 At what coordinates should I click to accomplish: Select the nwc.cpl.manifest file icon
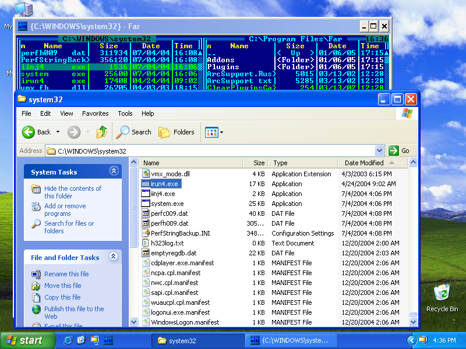tap(146, 283)
